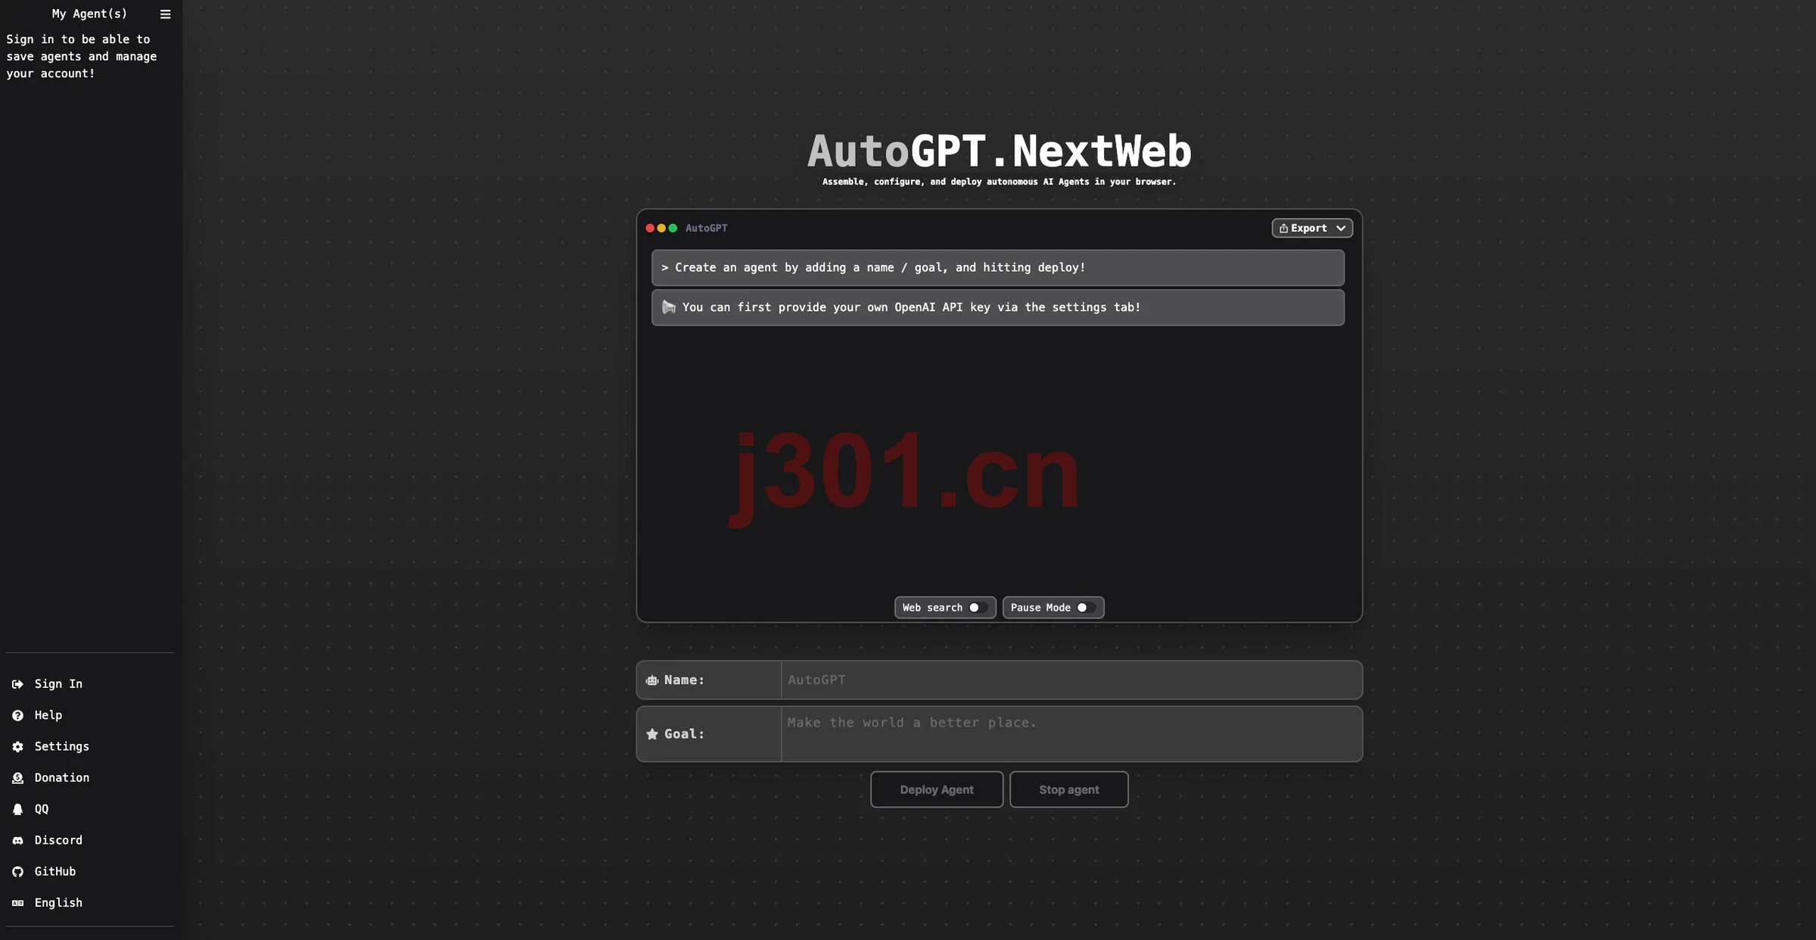Click the star icon beside Goal

point(651,734)
